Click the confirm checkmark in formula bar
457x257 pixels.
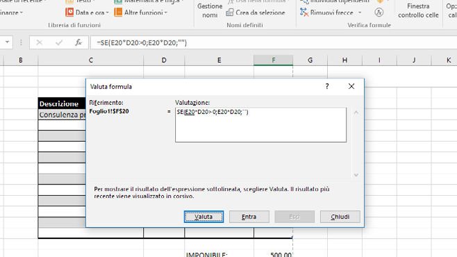point(59,43)
